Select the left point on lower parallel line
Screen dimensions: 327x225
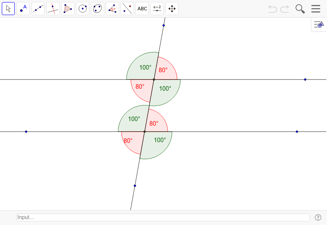click(x=26, y=132)
